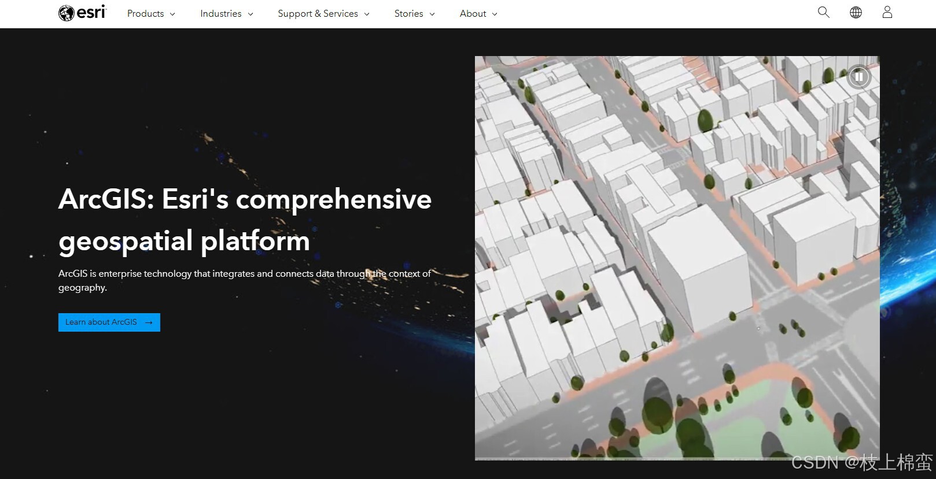The height and width of the screenshot is (479, 936).
Task: Open the About menu
Action: 478,13
